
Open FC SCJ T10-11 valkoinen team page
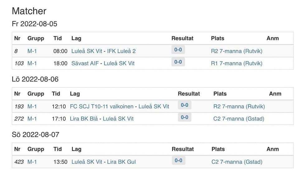click(x=102, y=106)
